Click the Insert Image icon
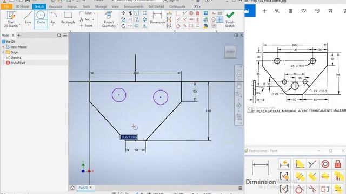This screenshot has height=194, width=346. coord(205,13)
